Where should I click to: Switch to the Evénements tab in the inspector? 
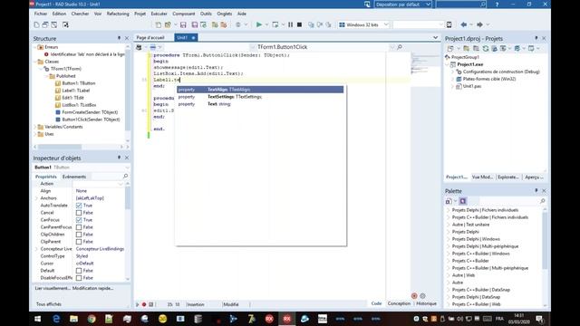tap(74, 177)
